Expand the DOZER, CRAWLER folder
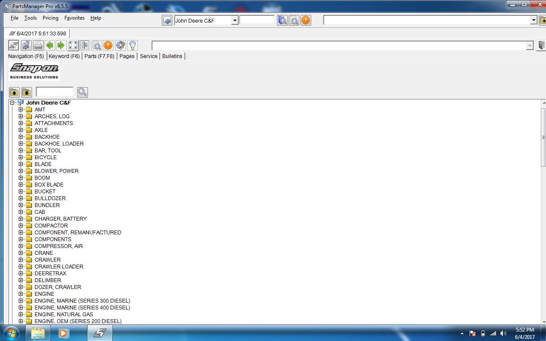Image resolution: width=546 pixels, height=341 pixels. tap(20, 287)
